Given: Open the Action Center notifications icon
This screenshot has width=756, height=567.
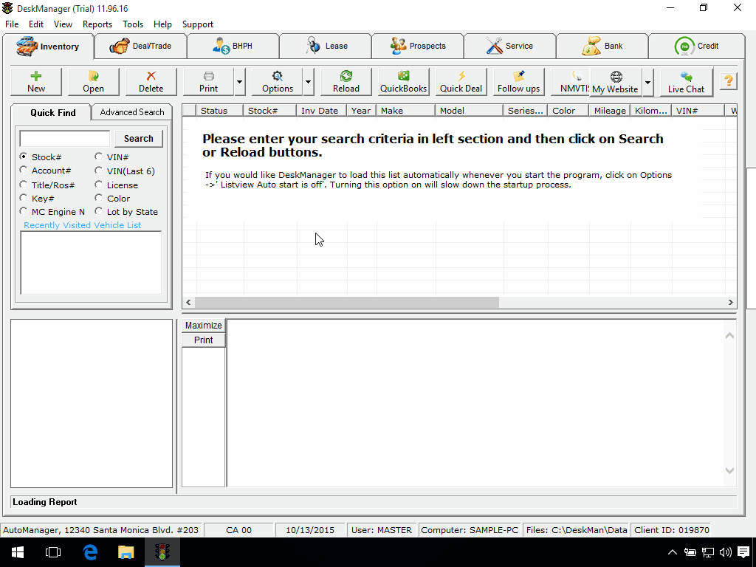Looking at the screenshot, I should click(x=743, y=552).
